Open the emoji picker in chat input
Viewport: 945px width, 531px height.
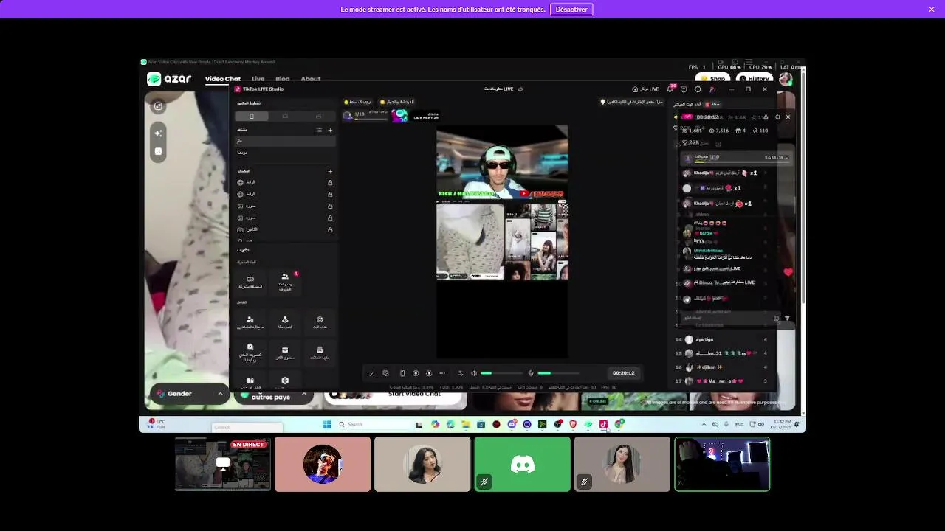click(x=776, y=319)
